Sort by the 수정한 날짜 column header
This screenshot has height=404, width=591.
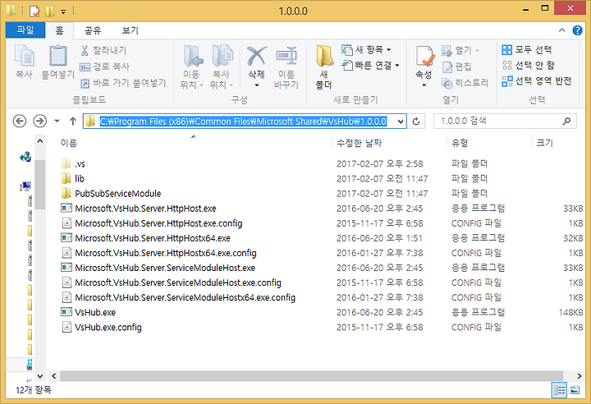point(360,143)
